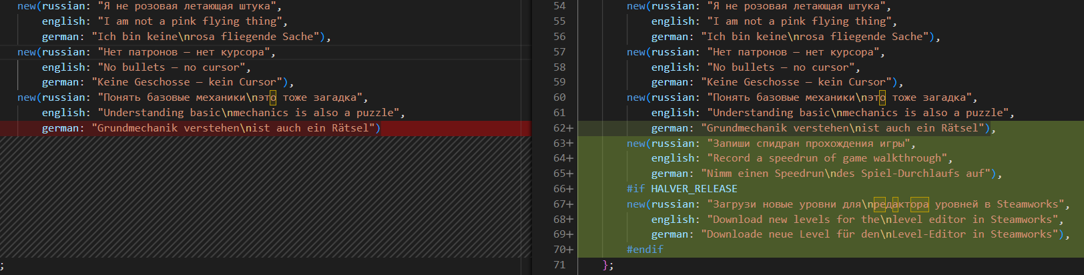
Task: Click added german Grundmechanik text on line 62
Action: (x=842, y=128)
